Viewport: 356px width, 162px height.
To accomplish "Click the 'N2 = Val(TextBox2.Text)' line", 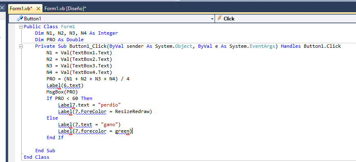I will [79, 60].
